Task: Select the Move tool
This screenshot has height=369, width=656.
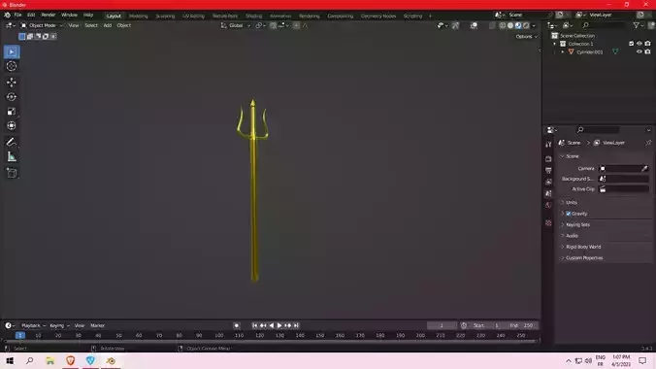Action: (x=12, y=83)
